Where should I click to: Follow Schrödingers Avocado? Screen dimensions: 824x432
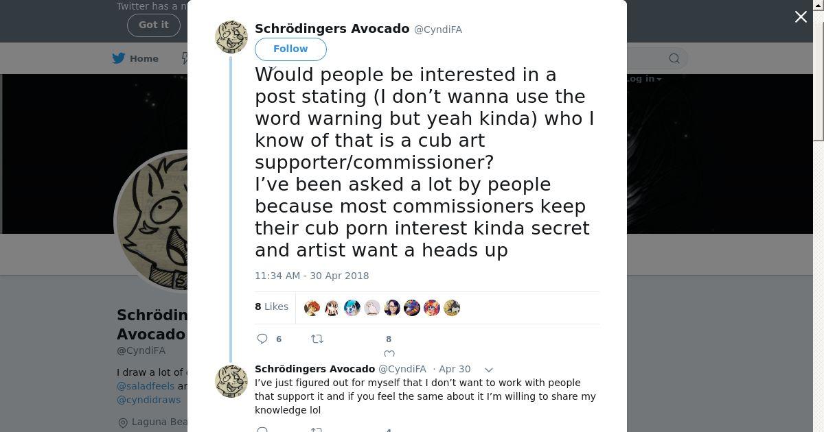click(x=290, y=49)
